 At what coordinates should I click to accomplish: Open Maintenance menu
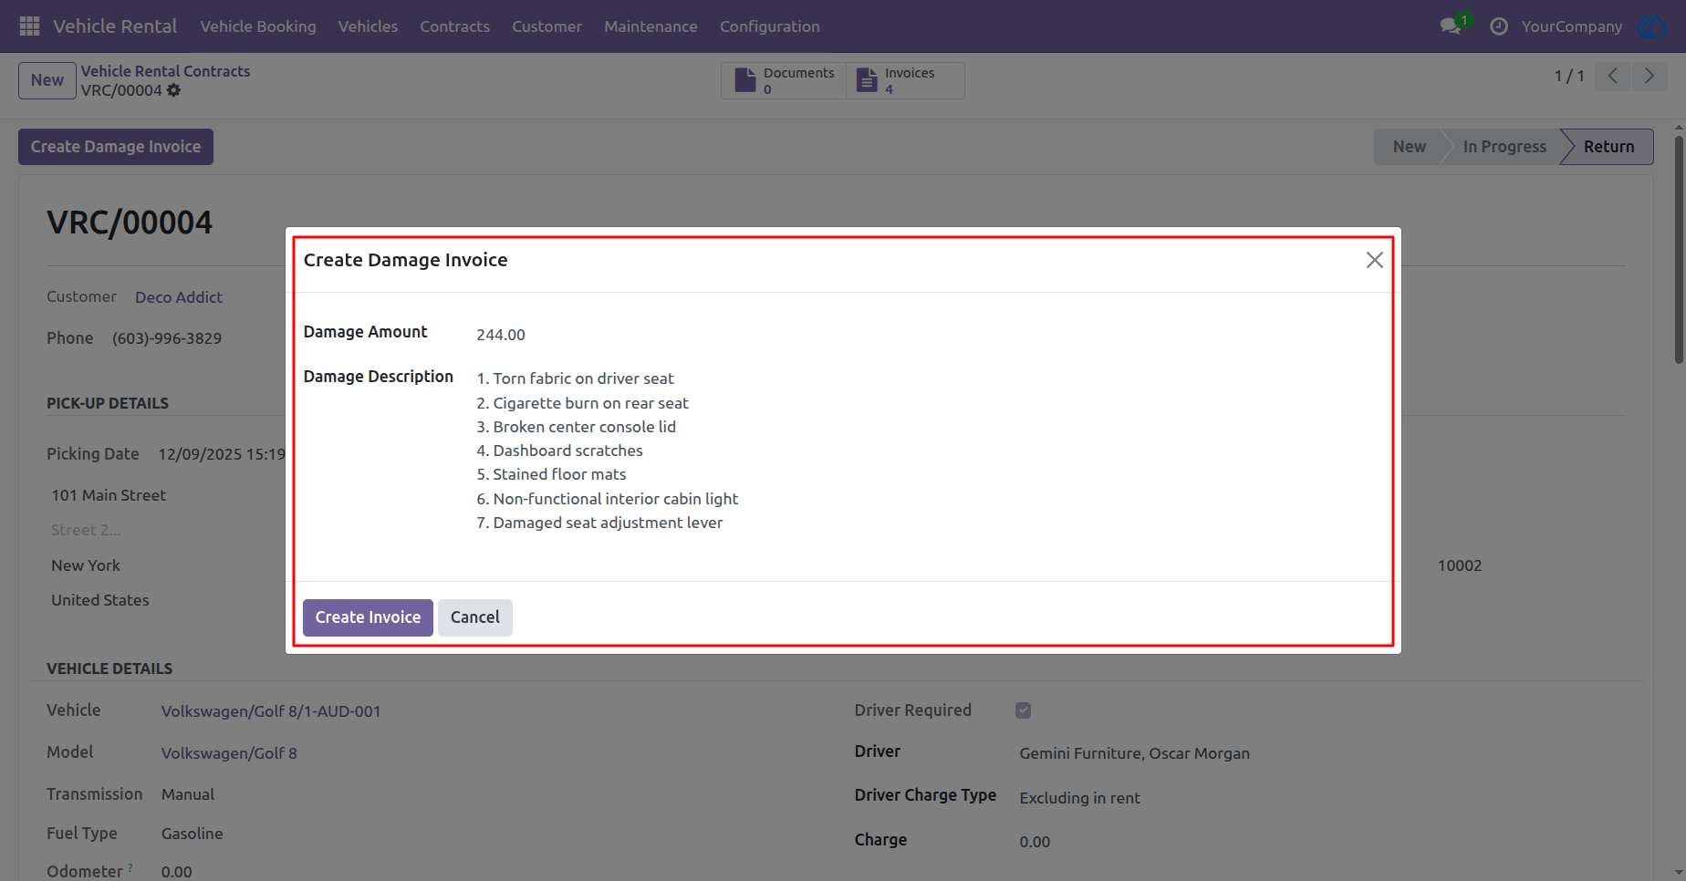click(x=650, y=26)
